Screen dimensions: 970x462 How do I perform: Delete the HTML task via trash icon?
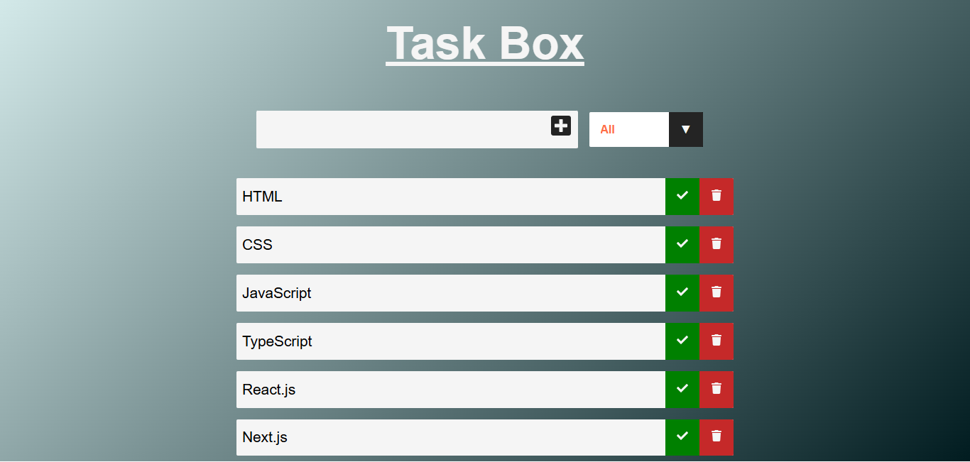[x=716, y=196]
